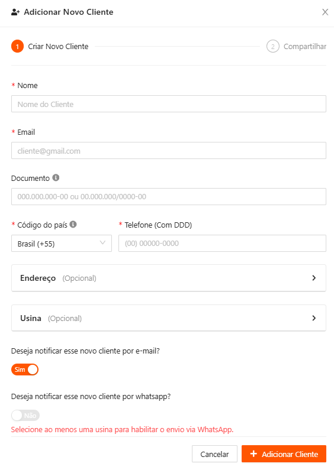
Task: Expand the Endereço optional section
Action: coord(169,278)
